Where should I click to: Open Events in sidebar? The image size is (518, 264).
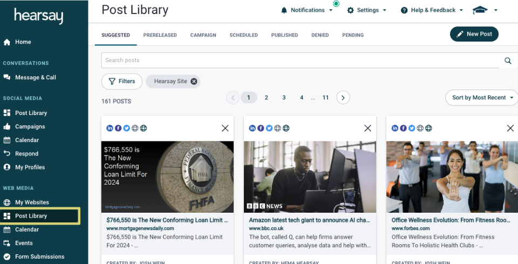18,243
